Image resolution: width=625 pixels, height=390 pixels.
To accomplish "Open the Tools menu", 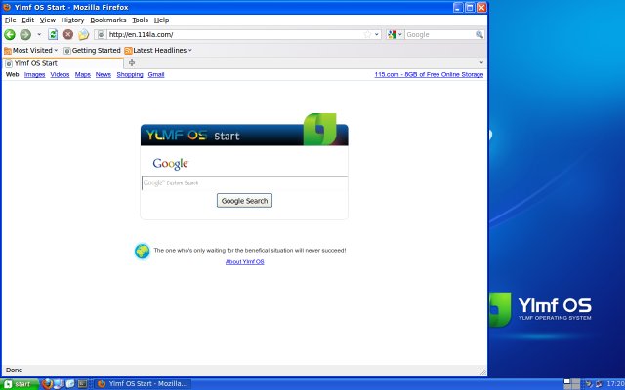I will tap(140, 19).
